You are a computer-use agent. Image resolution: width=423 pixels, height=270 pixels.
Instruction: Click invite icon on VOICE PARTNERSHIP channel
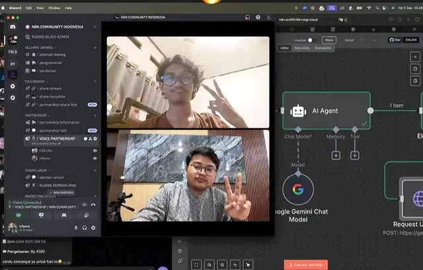coord(91,139)
